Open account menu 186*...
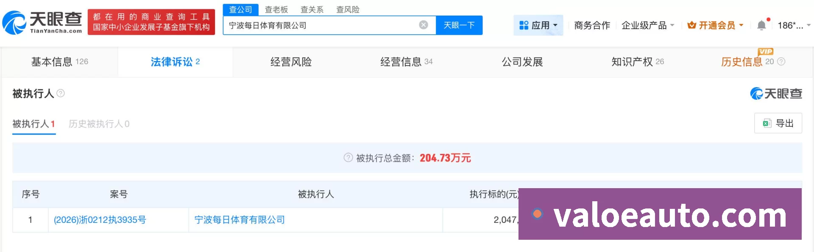 (x=794, y=25)
